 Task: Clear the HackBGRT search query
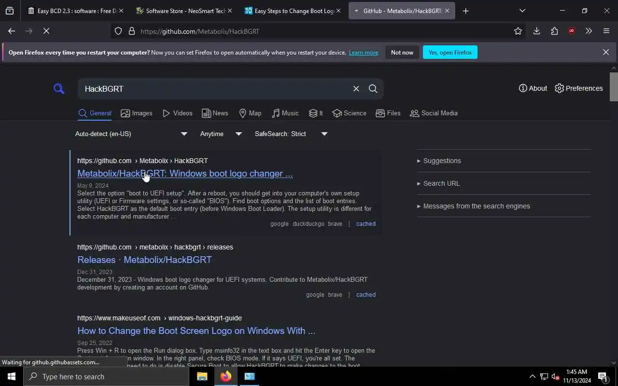[x=356, y=88]
